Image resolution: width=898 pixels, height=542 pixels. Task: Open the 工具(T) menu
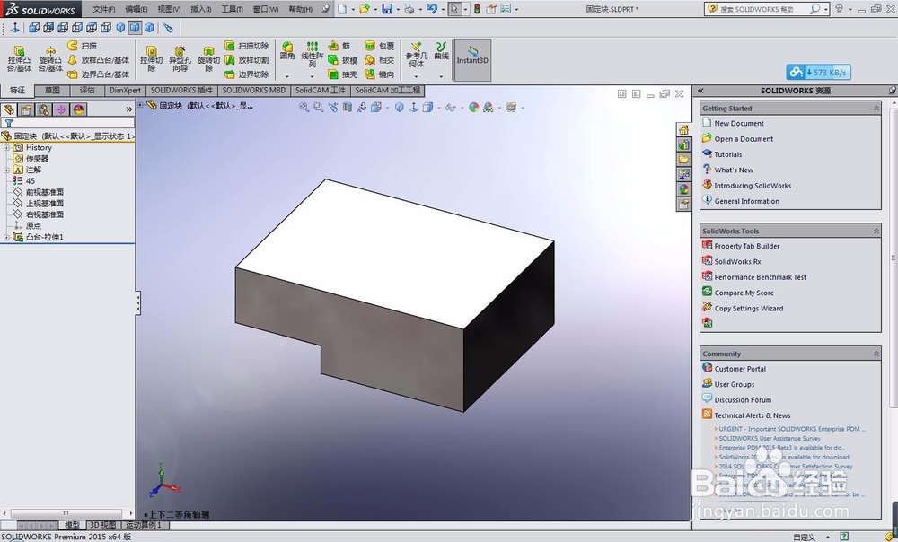pyautogui.click(x=232, y=9)
